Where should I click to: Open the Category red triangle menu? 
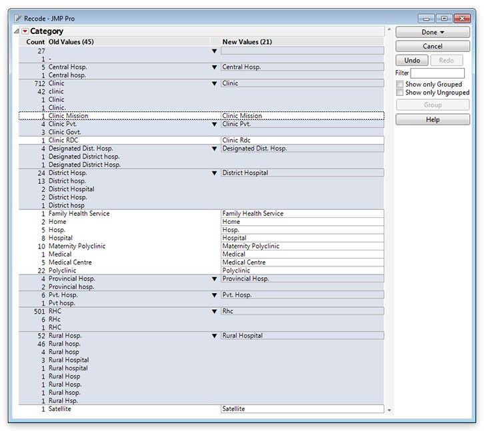coord(25,31)
